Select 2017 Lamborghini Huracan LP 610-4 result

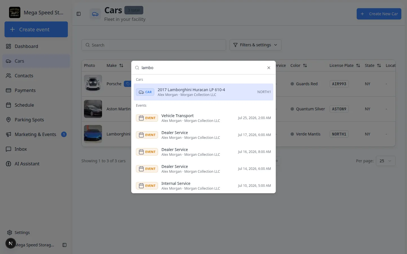[203, 92]
